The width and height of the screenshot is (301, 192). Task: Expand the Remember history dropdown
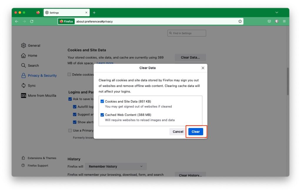116,166
